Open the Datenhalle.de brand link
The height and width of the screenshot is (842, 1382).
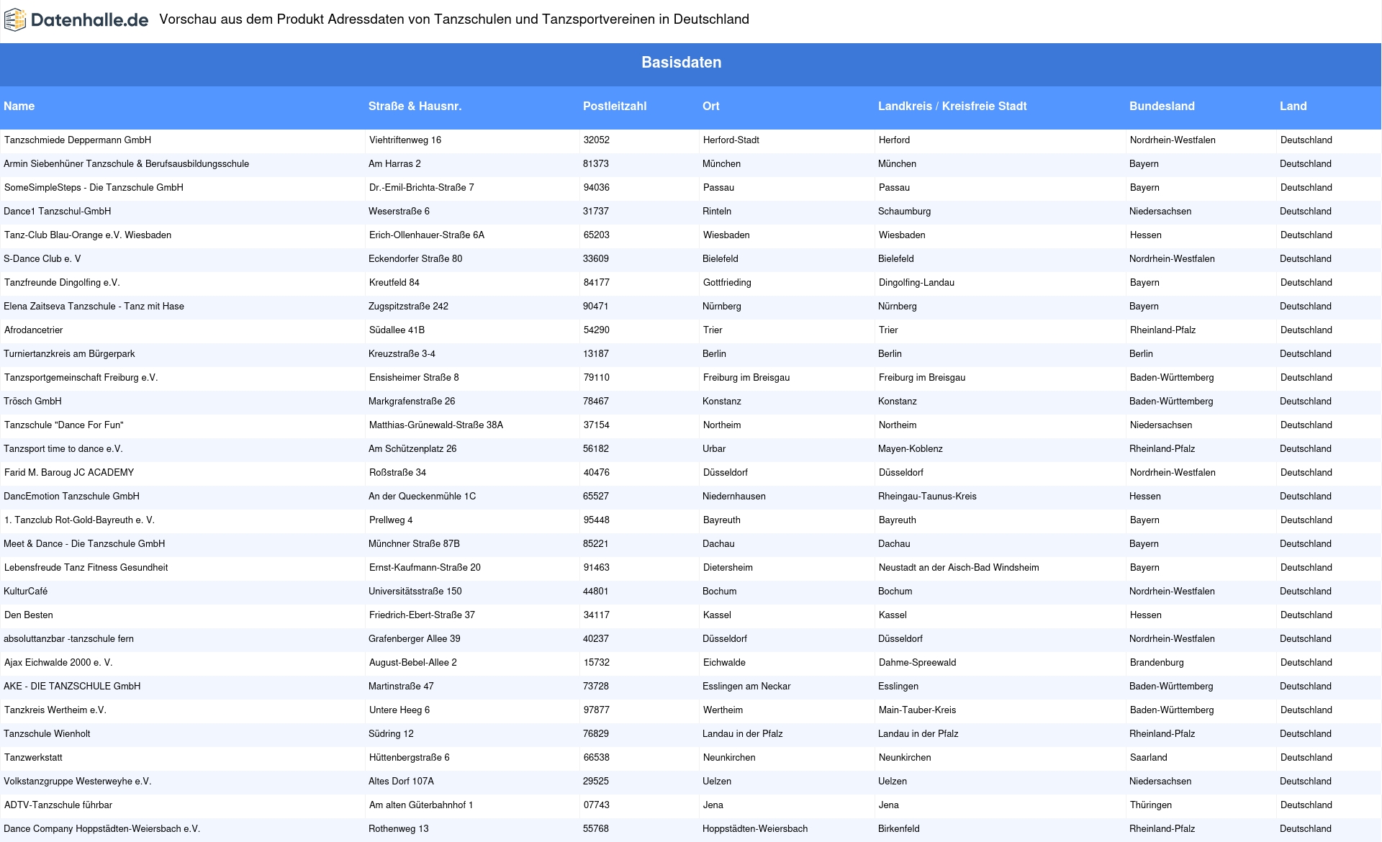pos(76,20)
